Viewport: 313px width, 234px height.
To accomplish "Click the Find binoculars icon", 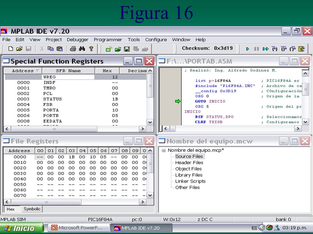I will point(82,49).
